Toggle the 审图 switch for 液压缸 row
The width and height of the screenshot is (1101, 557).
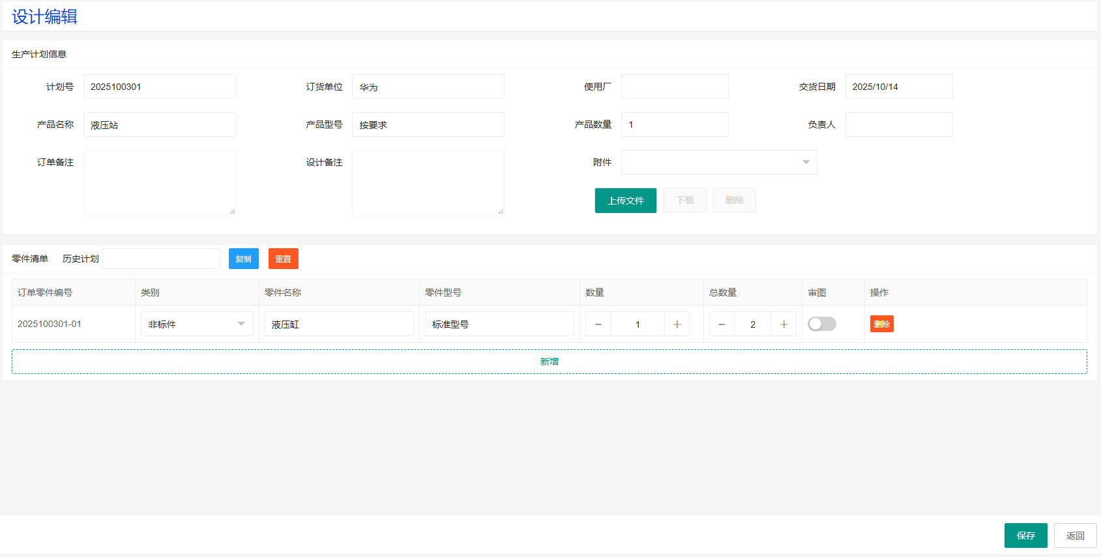821,324
